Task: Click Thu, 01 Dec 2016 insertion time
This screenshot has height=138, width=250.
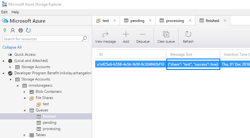Action: tap(236, 64)
